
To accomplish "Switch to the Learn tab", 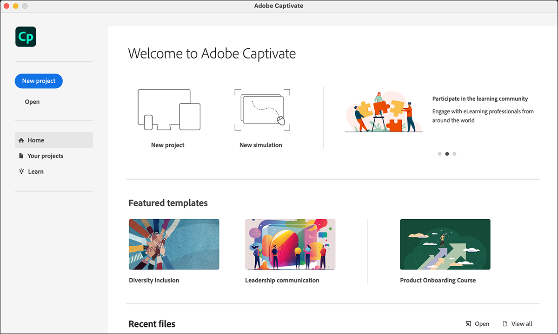I will click(x=35, y=171).
